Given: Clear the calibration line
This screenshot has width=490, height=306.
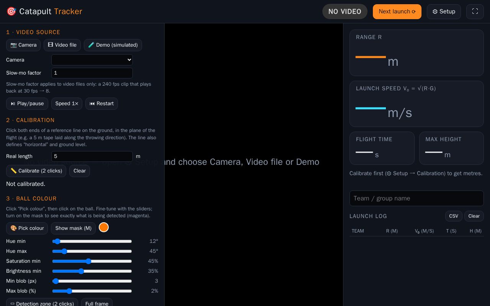Looking at the screenshot, I should point(80,171).
